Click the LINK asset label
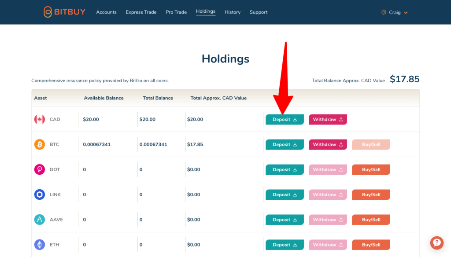Image resolution: width=451 pixels, height=257 pixels. tap(55, 195)
